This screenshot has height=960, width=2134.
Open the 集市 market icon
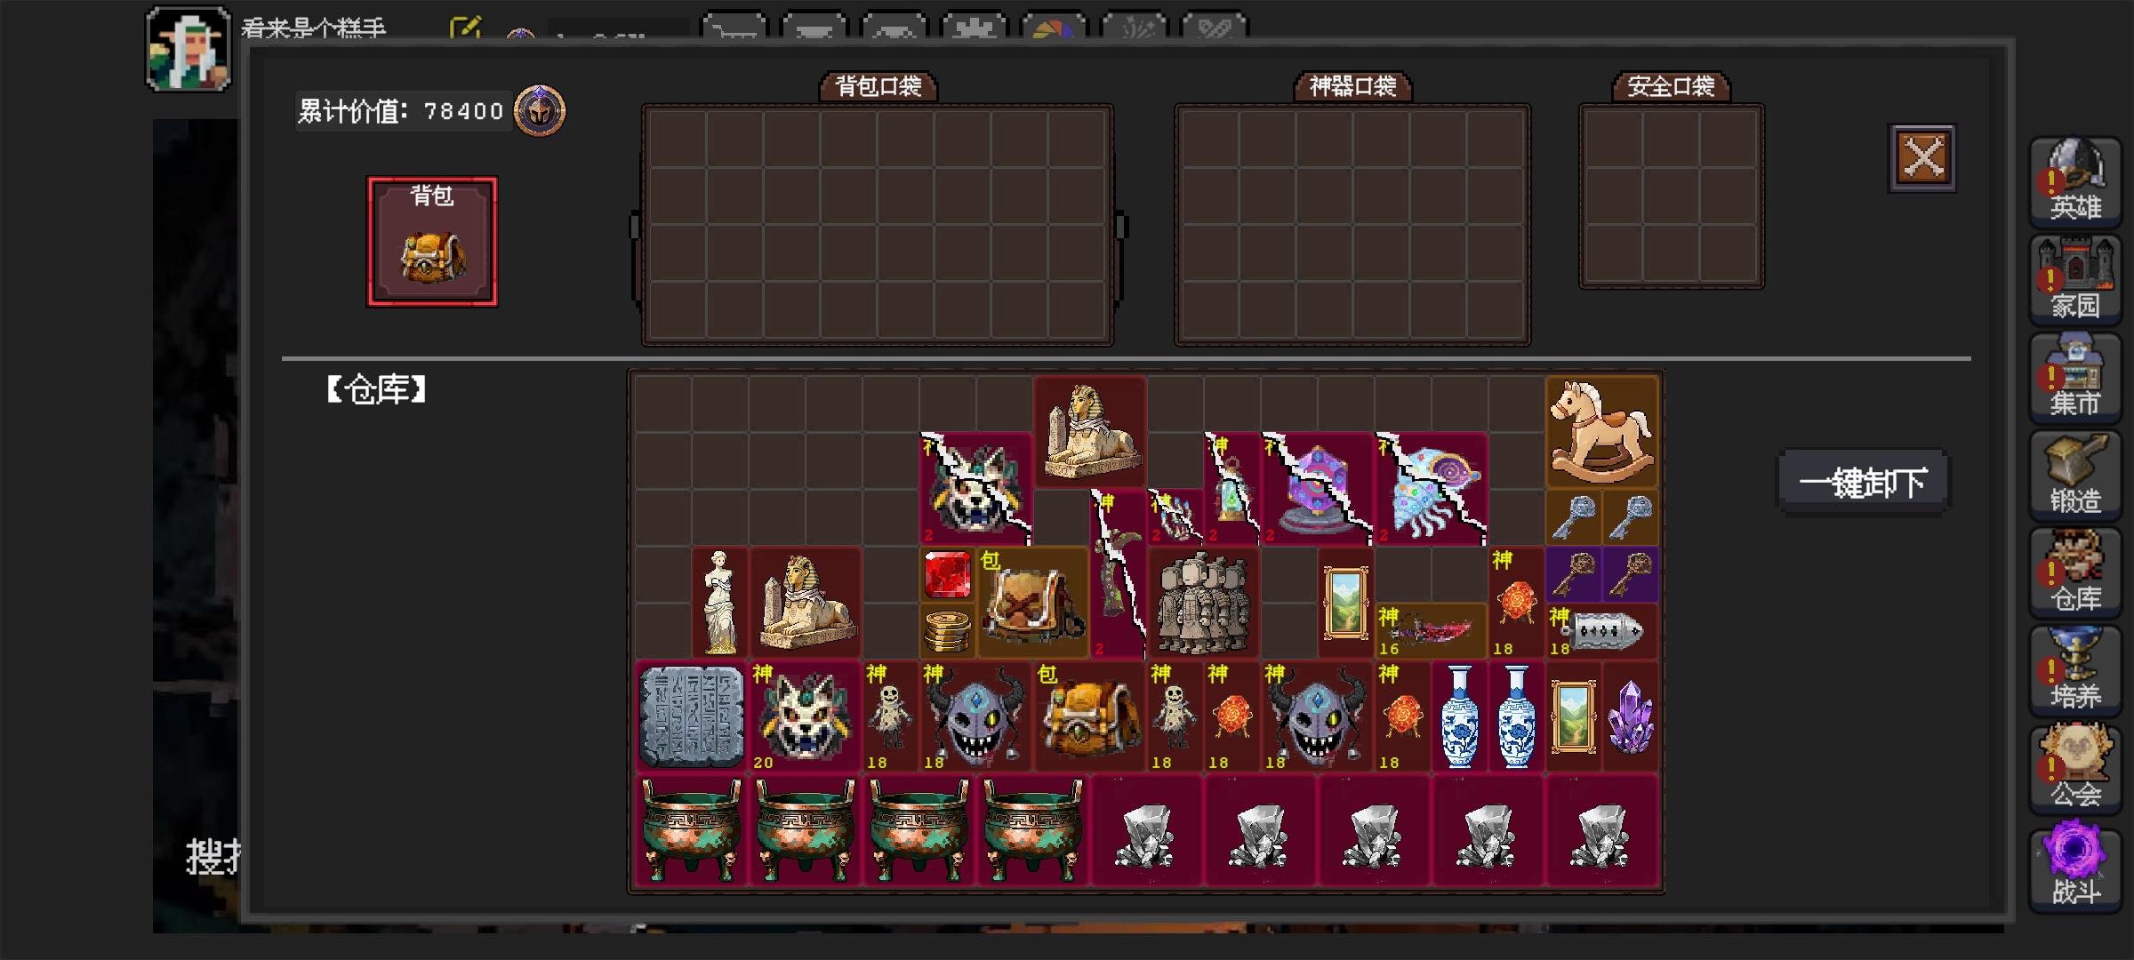[x=2074, y=377]
